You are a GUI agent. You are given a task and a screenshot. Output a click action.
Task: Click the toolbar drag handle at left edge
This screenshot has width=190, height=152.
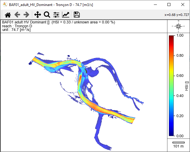2,15
